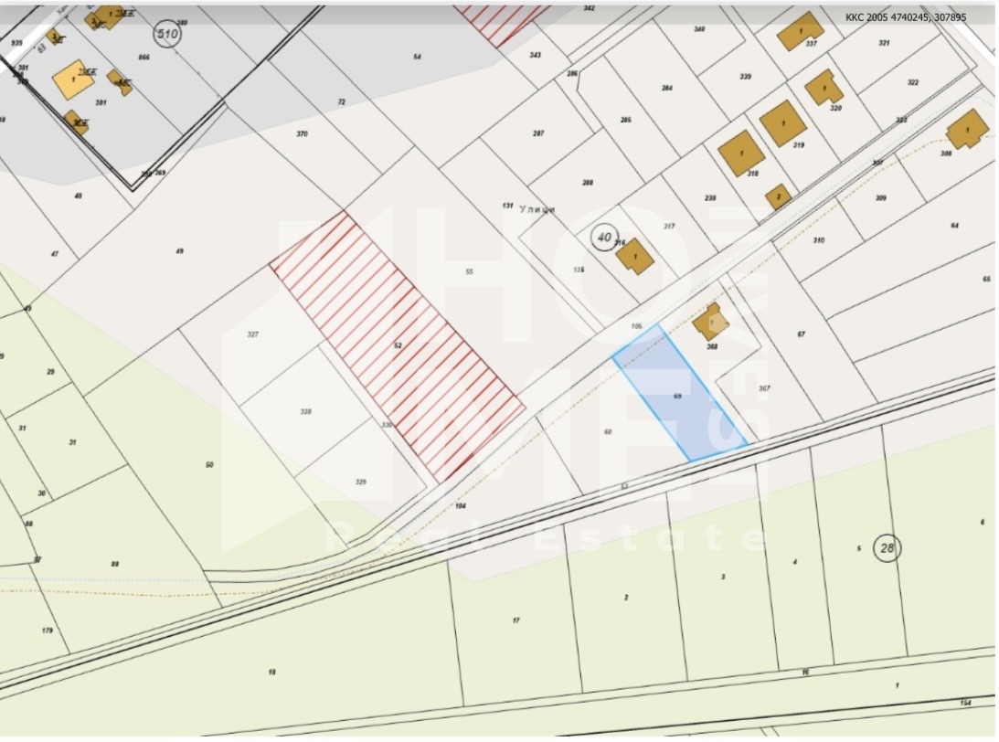This screenshot has width=999, height=742.
Task: Click the red hatched parcel 52
Action: [397, 347]
